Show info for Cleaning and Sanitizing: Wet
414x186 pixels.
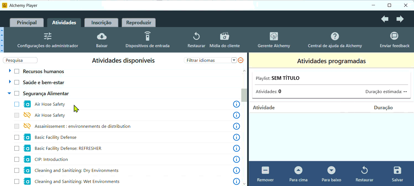click(x=236, y=181)
